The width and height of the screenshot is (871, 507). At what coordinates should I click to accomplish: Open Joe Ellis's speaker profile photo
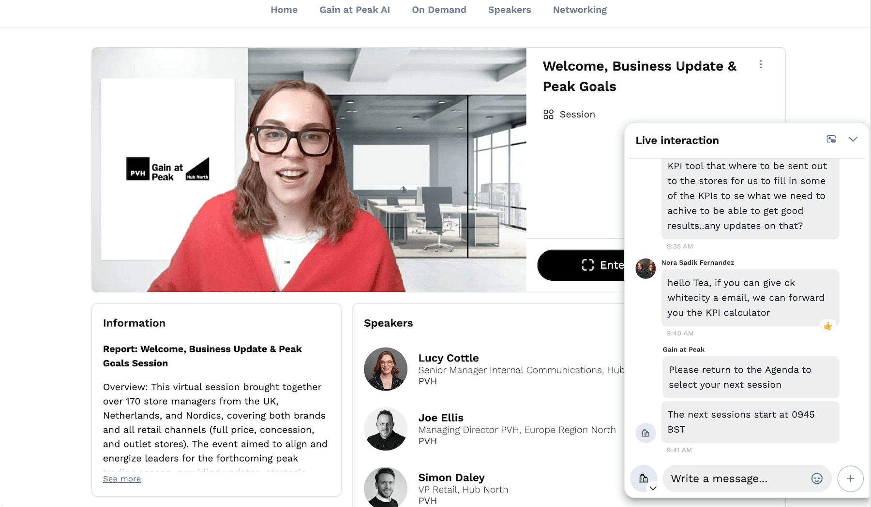point(386,429)
